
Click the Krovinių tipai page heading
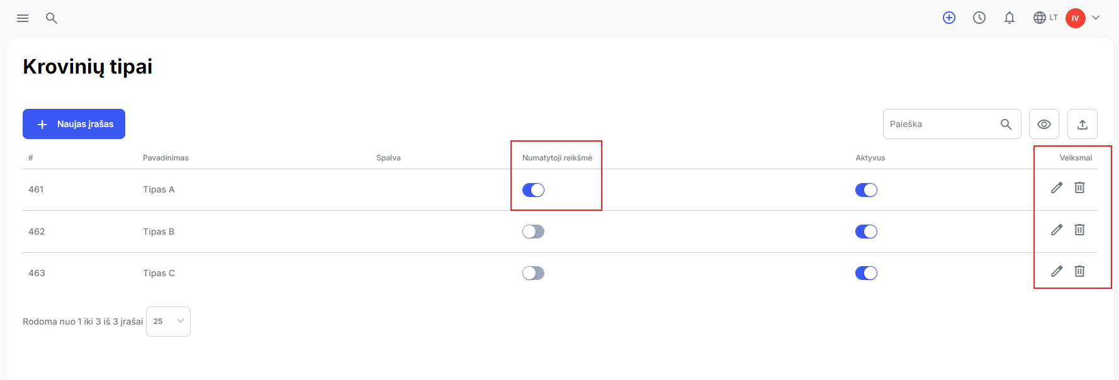pos(87,67)
